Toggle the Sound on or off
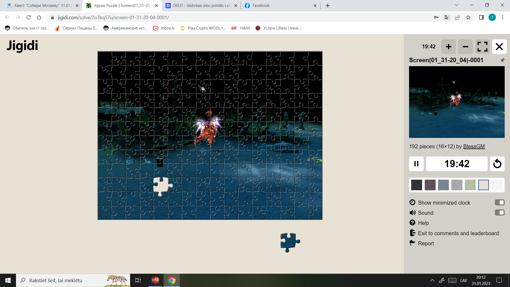510x287 pixels. point(499,213)
